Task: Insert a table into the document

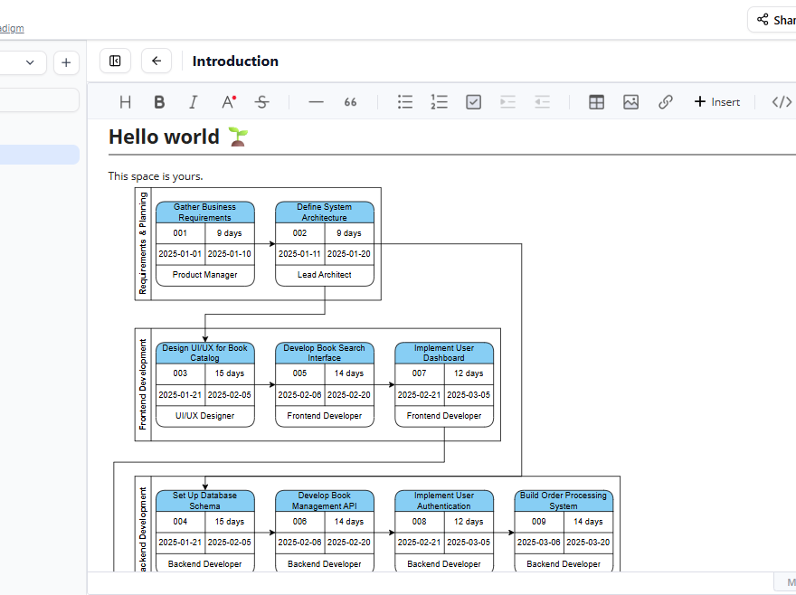Action: (596, 101)
